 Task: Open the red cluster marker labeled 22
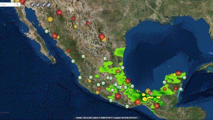click(59, 13)
